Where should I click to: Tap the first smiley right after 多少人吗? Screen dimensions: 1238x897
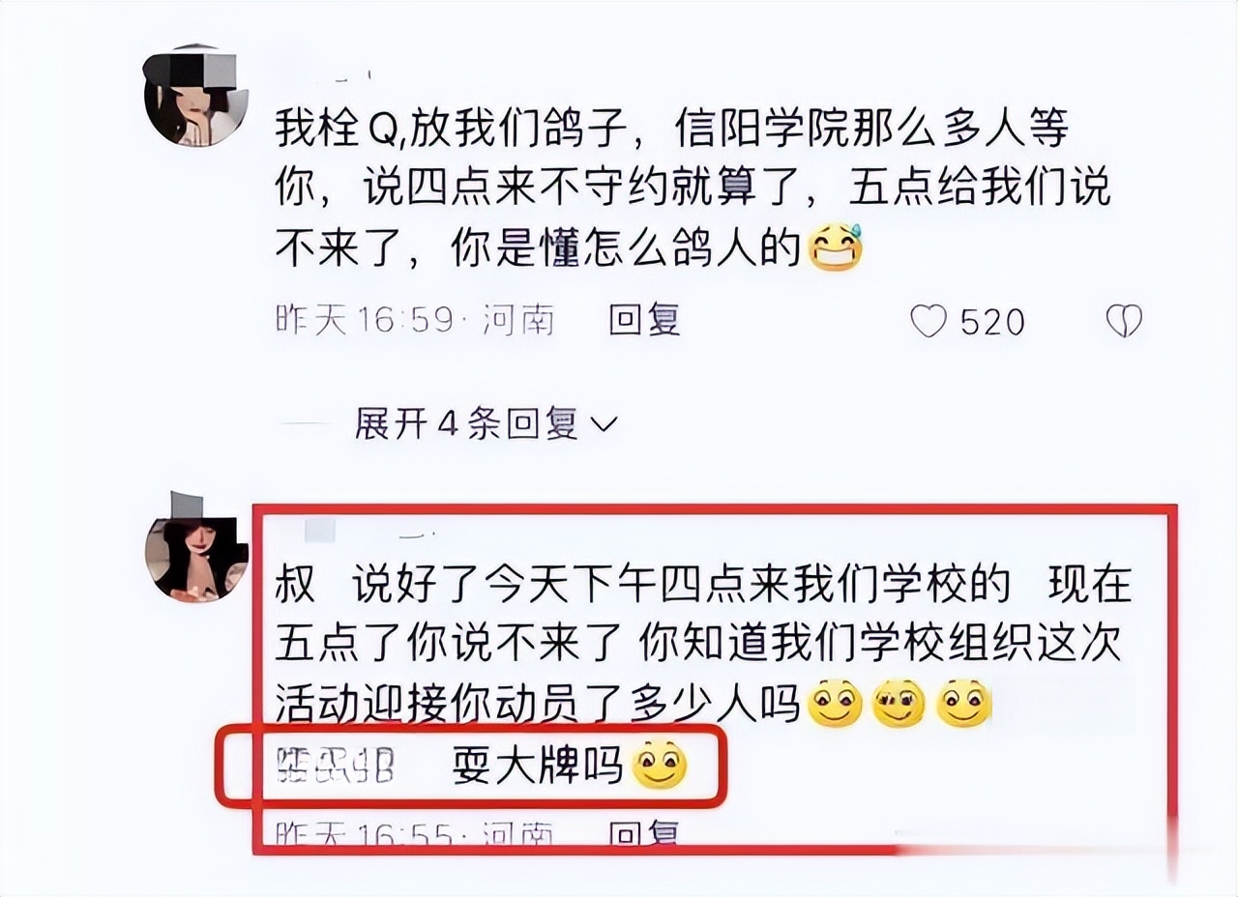834,704
